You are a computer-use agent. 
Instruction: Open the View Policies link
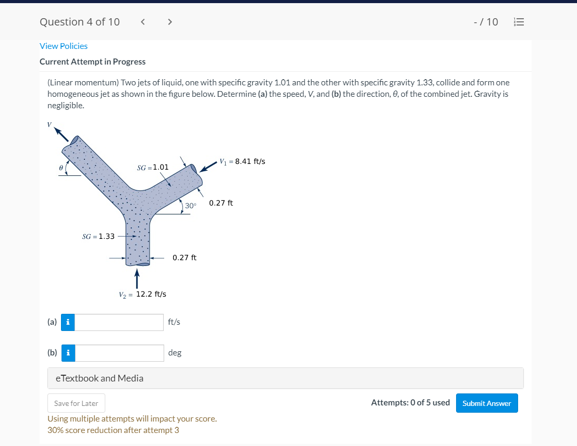(63, 46)
